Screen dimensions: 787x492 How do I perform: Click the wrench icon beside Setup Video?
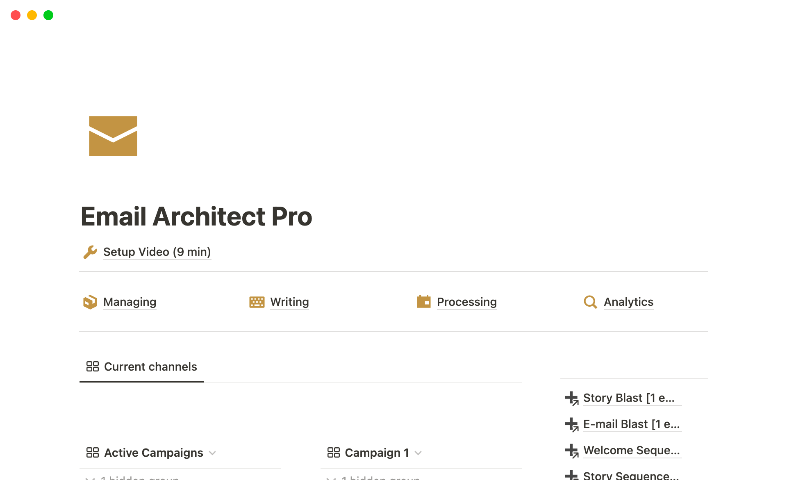coord(90,252)
